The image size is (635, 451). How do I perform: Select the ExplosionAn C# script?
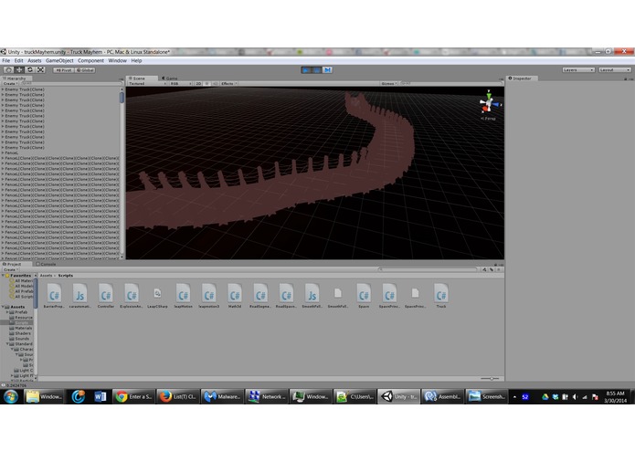[x=132, y=296]
